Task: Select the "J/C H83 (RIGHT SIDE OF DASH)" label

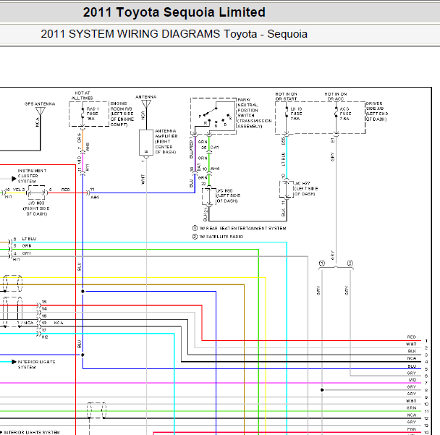Action: click(36, 208)
